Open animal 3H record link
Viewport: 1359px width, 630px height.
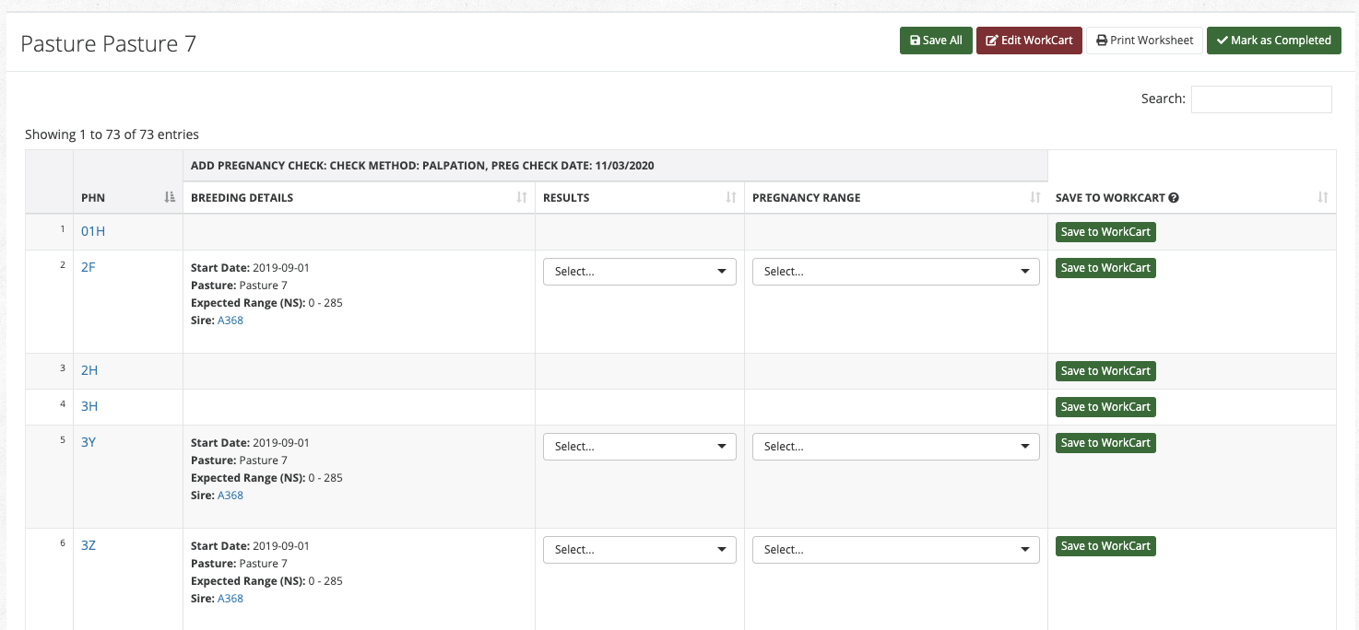(89, 406)
